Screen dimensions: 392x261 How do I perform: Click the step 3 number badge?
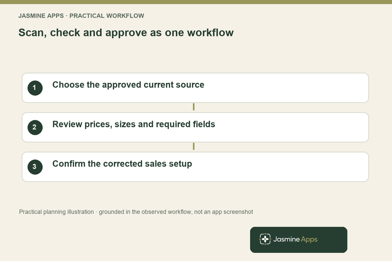pyautogui.click(x=35, y=167)
